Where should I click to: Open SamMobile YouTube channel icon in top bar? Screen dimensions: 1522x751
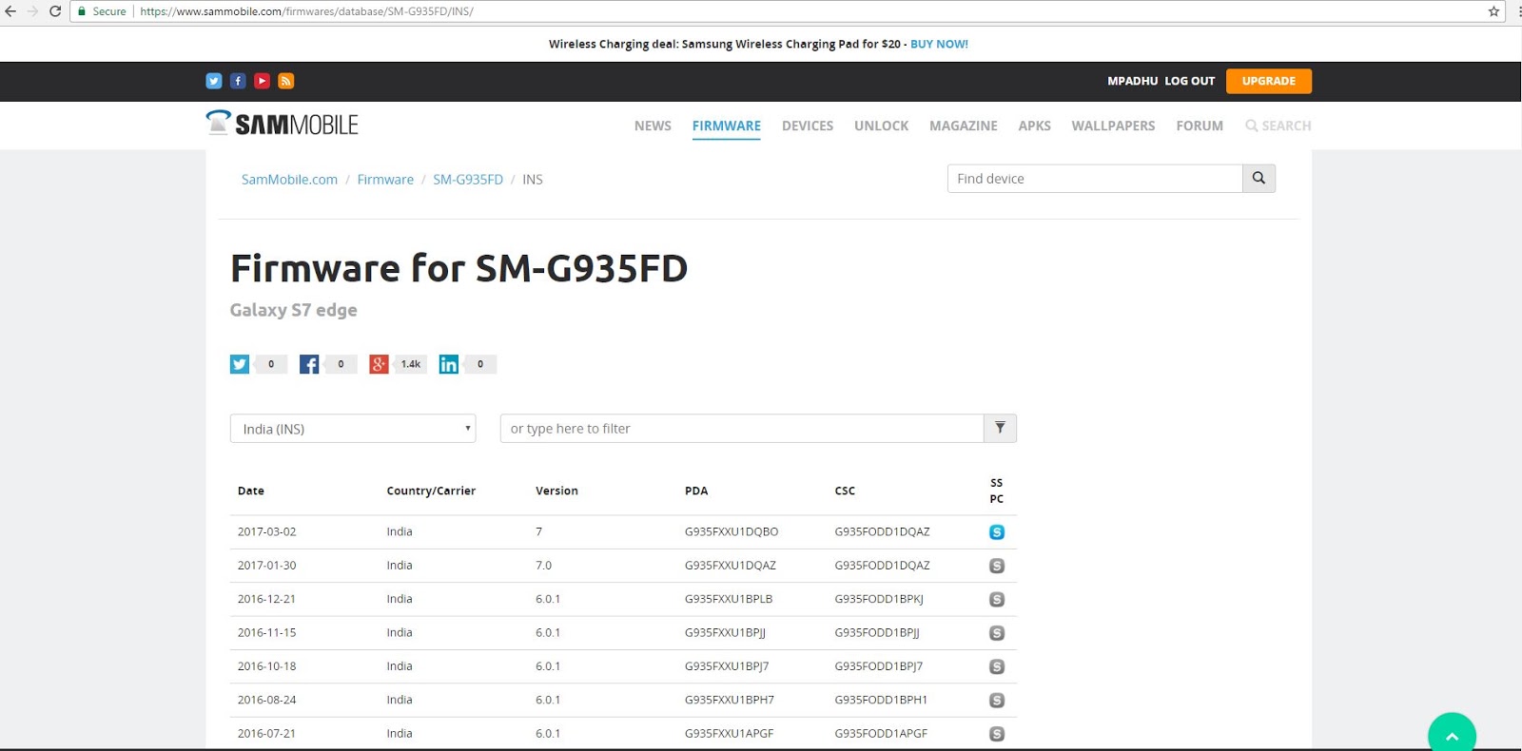262,81
